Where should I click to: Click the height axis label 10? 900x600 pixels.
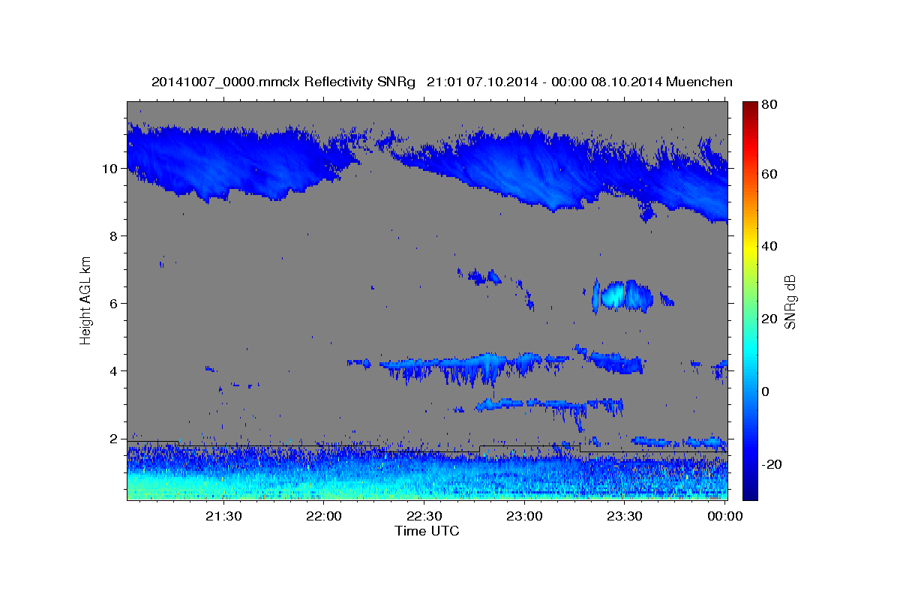[109, 169]
